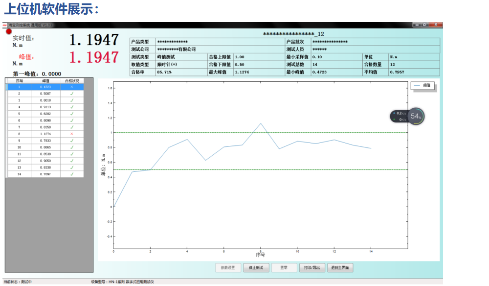Click the 合格状况 column header
Viewport: 489px width, 286px height.
(x=71, y=81)
